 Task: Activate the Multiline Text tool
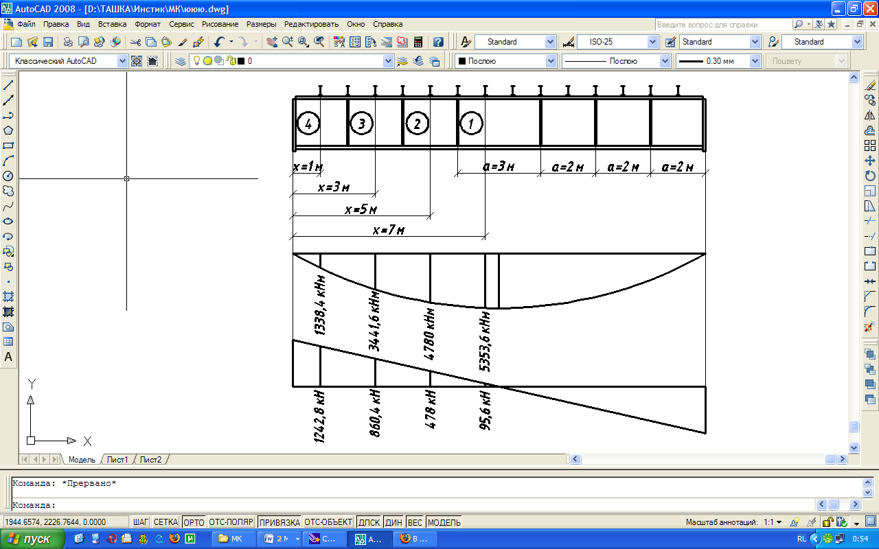pos(9,357)
